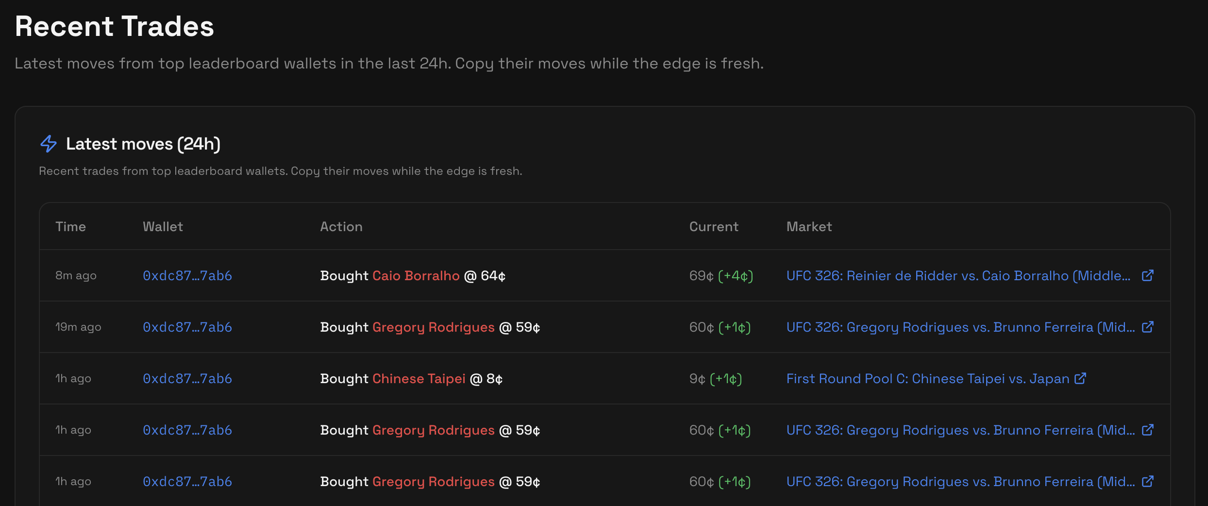
Task: Click the Wallet column header
Action: click(x=163, y=226)
